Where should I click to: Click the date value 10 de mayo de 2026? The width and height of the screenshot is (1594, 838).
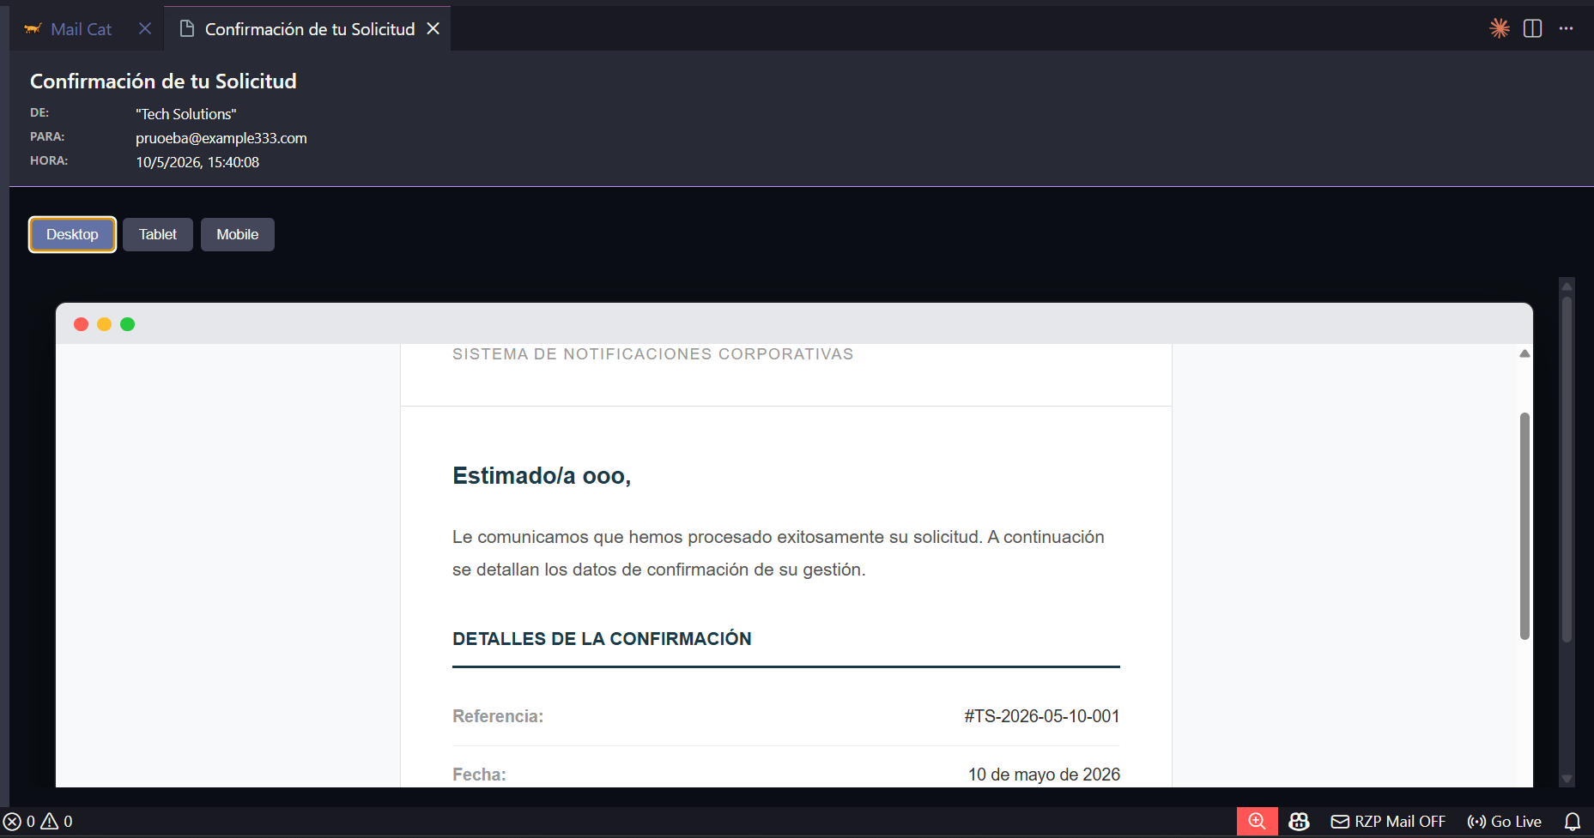point(1044,775)
